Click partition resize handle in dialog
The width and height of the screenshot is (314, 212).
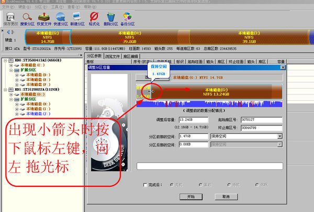[151, 91]
